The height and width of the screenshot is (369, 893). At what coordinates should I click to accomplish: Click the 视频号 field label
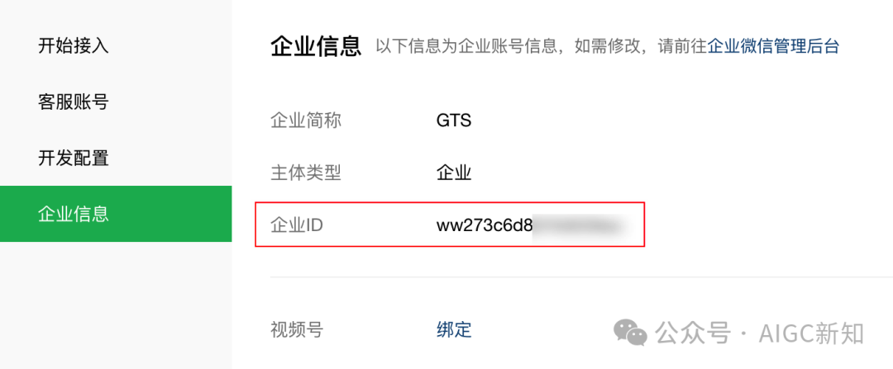297,329
